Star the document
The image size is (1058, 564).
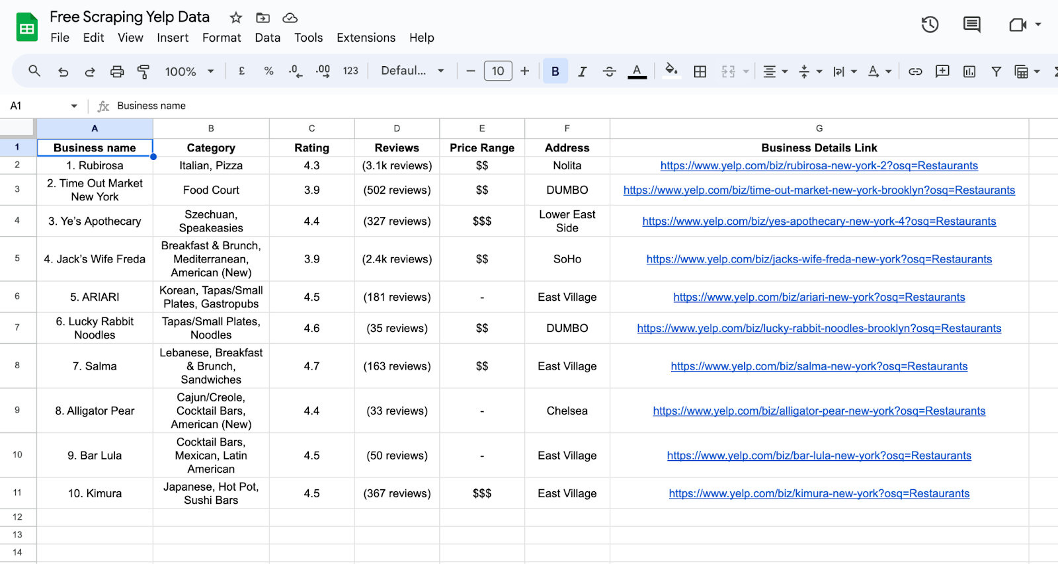point(236,18)
